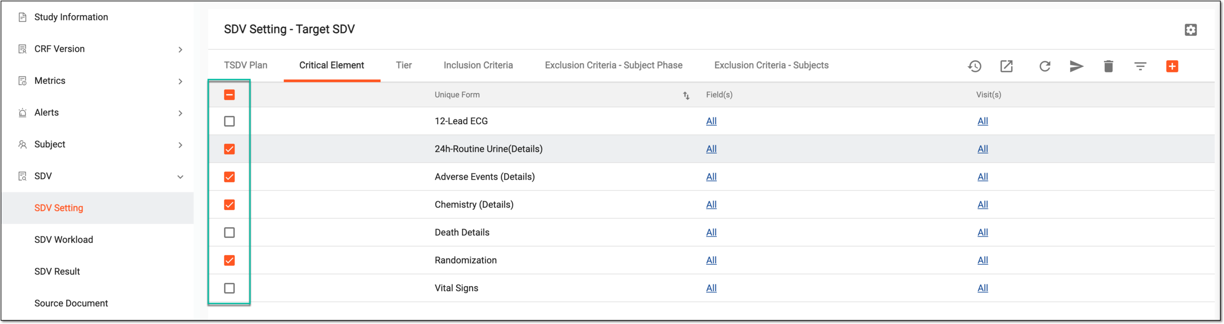Click the Alerts bell icon
The width and height of the screenshot is (1224, 324).
pos(23,113)
